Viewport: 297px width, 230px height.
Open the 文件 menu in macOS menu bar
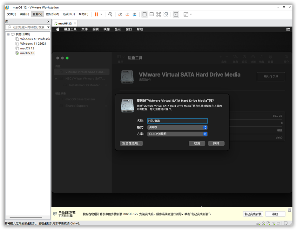click(84, 29)
